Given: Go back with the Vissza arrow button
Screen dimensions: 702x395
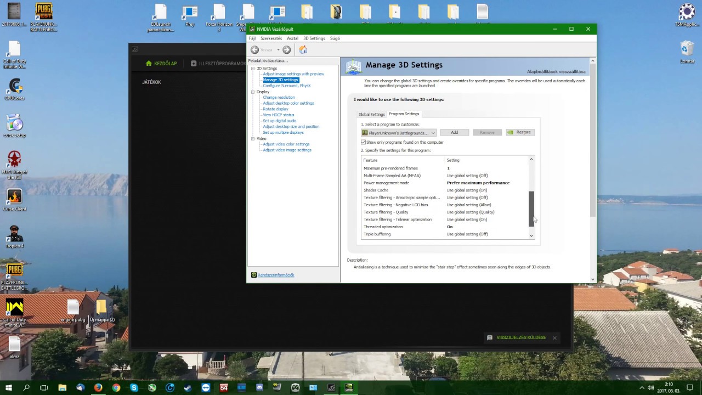Looking at the screenshot, I should point(254,49).
